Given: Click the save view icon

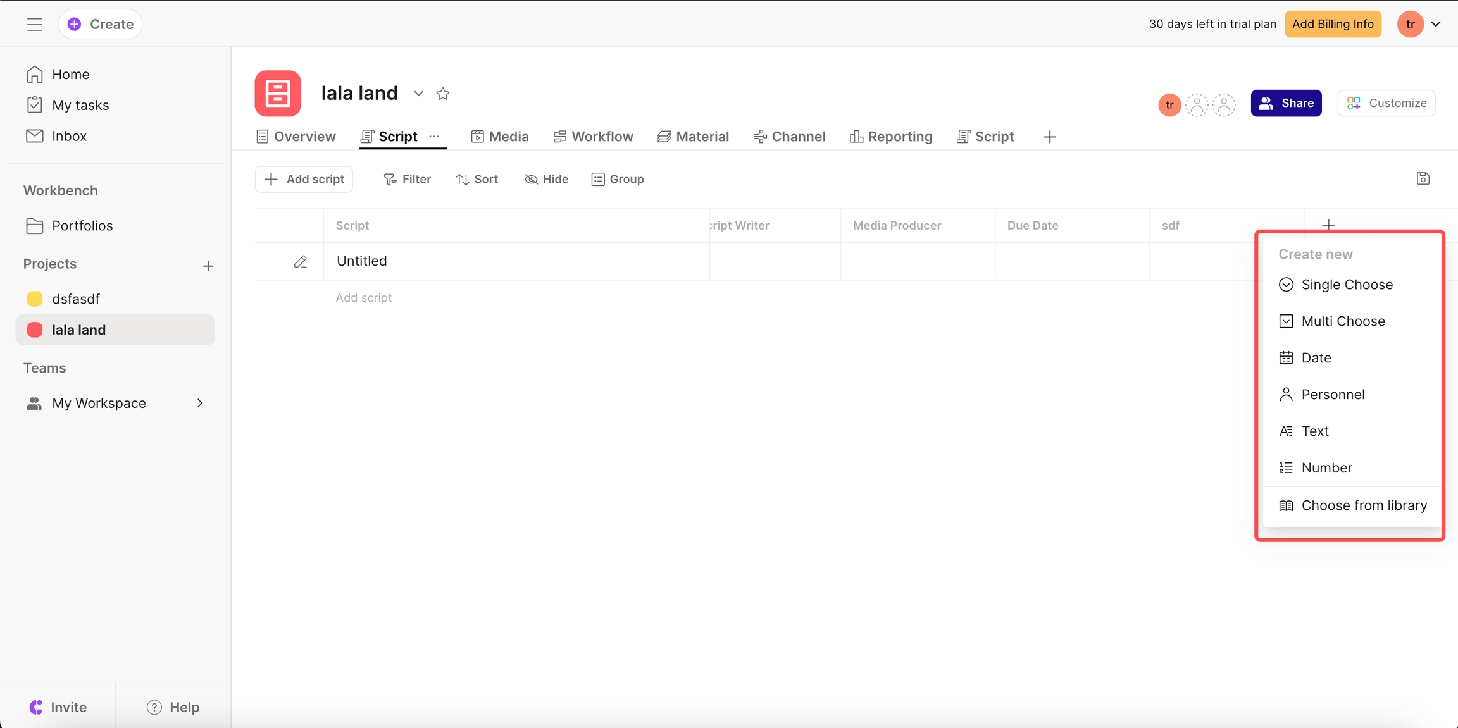Looking at the screenshot, I should pos(1423,178).
